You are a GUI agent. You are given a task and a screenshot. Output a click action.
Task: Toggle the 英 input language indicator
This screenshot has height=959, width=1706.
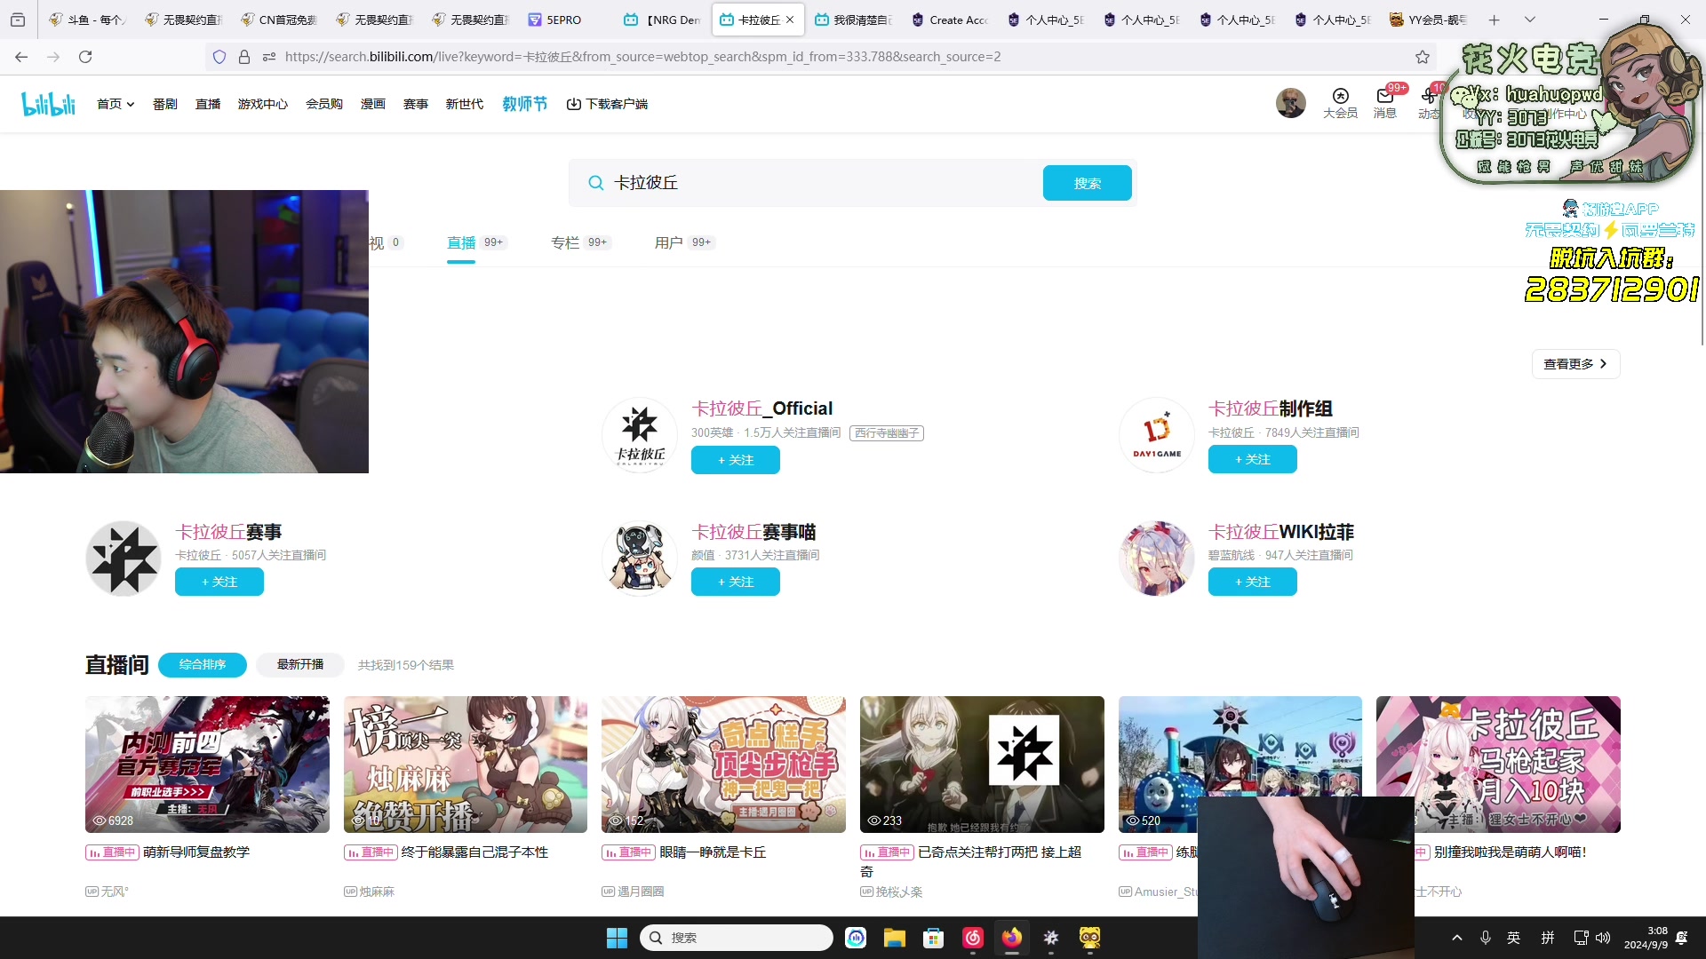coord(1514,938)
